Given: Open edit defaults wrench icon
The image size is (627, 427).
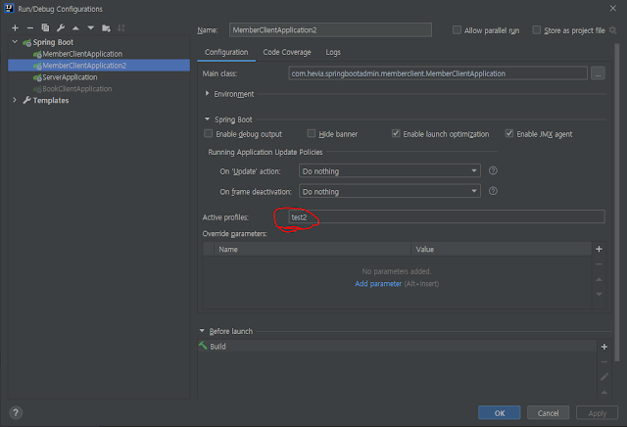Looking at the screenshot, I should (x=61, y=28).
